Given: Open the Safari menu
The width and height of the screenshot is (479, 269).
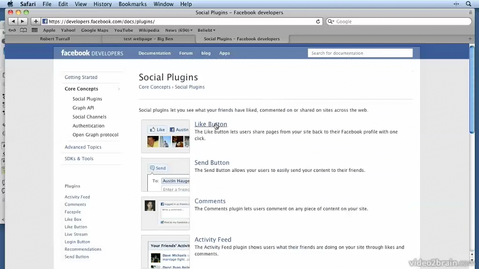Looking at the screenshot, I should coord(28,4).
